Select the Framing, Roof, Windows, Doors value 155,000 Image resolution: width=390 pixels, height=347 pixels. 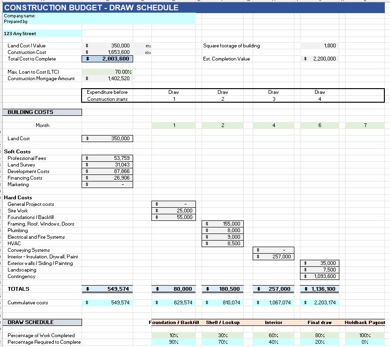223,224
